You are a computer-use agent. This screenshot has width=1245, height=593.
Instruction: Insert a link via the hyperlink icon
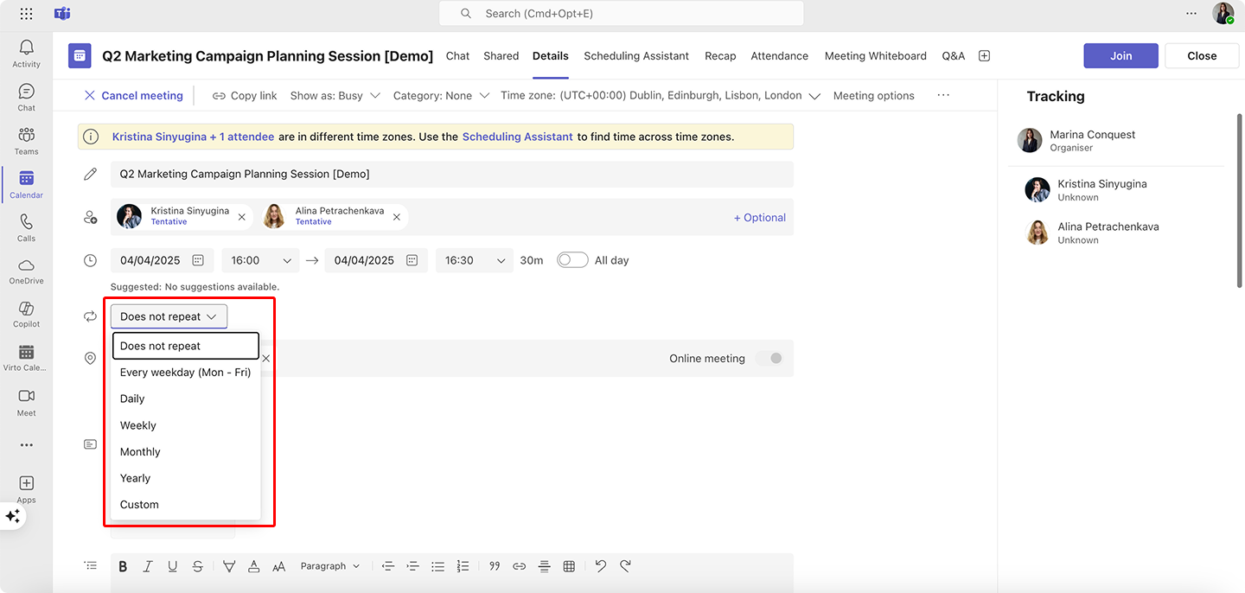tap(519, 565)
